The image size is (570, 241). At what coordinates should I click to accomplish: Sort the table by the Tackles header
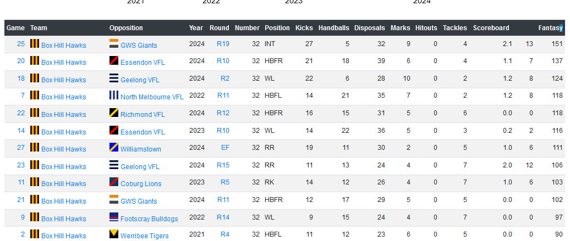455,28
